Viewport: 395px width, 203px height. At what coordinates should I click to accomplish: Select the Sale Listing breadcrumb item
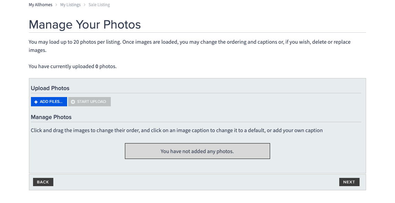pos(99,4)
